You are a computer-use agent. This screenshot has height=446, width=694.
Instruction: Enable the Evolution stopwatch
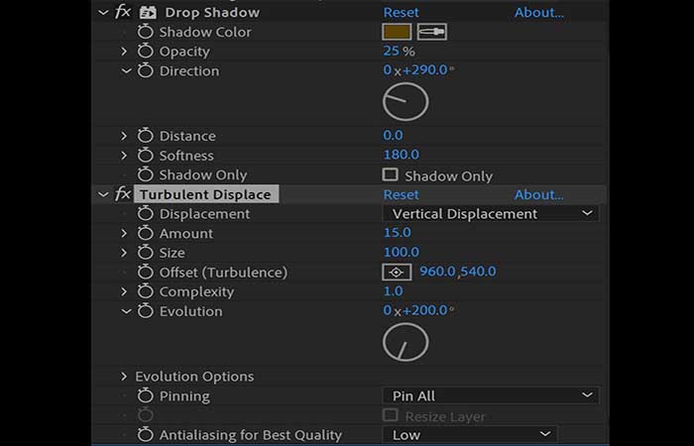[145, 311]
